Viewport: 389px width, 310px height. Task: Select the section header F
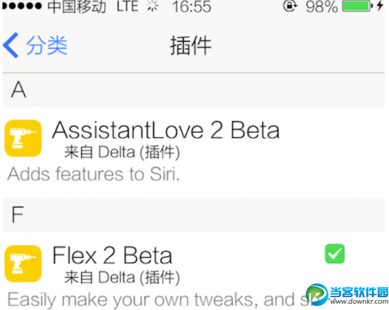[18, 215]
